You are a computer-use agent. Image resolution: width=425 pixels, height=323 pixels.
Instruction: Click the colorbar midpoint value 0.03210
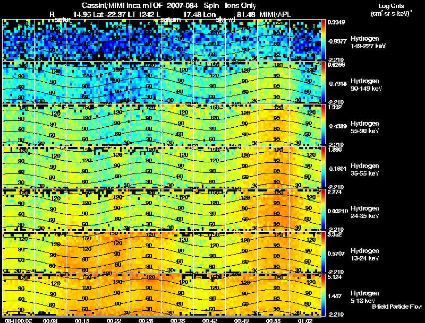click(338, 211)
